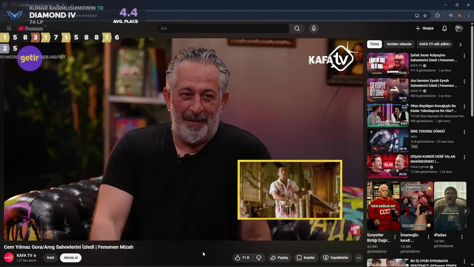Open İBRE TERSİNE DÖNDÜ thumbnail

(x=388, y=141)
